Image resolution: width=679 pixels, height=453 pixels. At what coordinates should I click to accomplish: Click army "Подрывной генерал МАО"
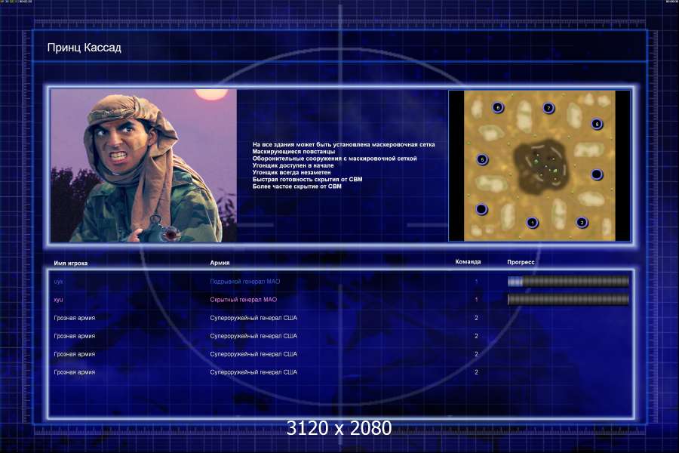pyautogui.click(x=245, y=282)
